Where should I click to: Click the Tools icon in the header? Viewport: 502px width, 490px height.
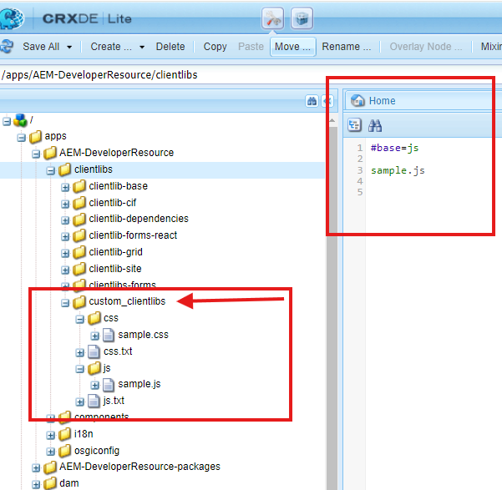pos(274,18)
